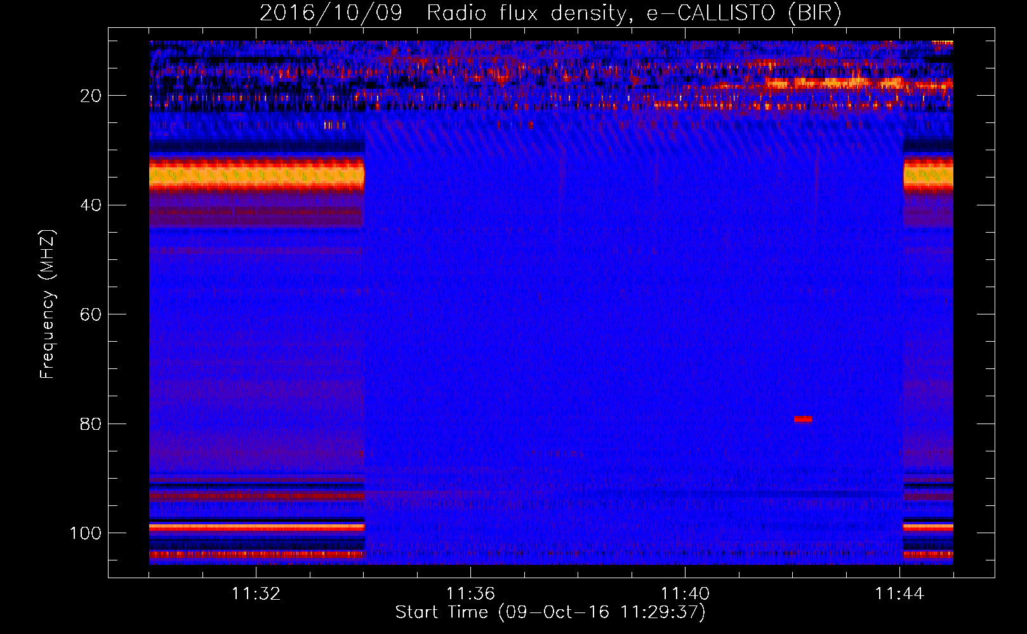Image resolution: width=1027 pixels, height=634 pixels.
Task: Click the plot title "Radio flux density, e-CALLISTO (BIR)"
Action: (633, 13)
